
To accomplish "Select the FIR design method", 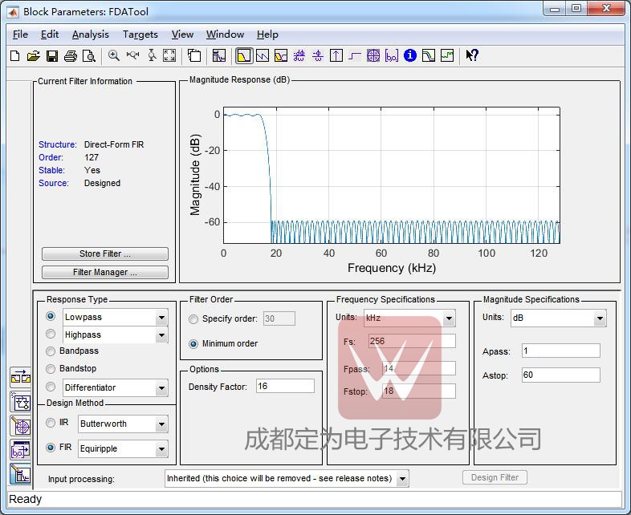I will pyautogui.click(x=51, y=448).
